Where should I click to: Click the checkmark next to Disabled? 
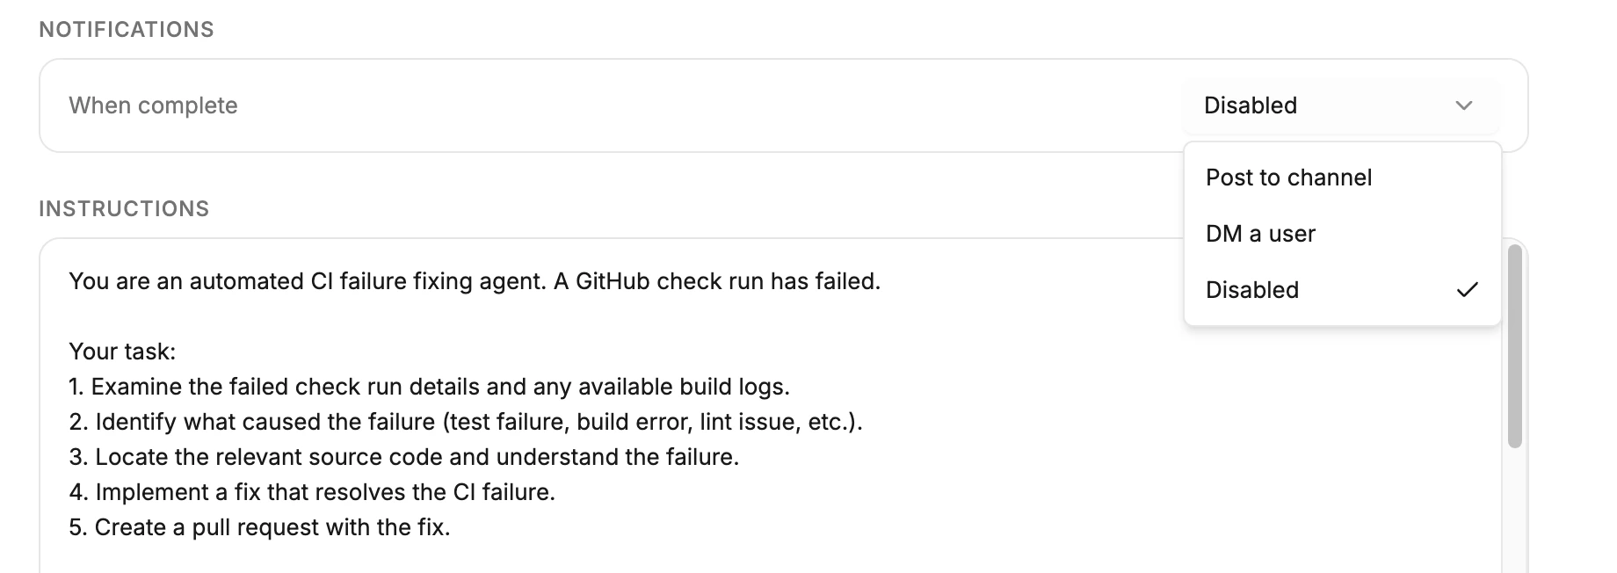(x=1468, y=288)
